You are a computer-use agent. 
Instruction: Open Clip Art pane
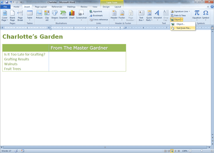coord(47,16)
